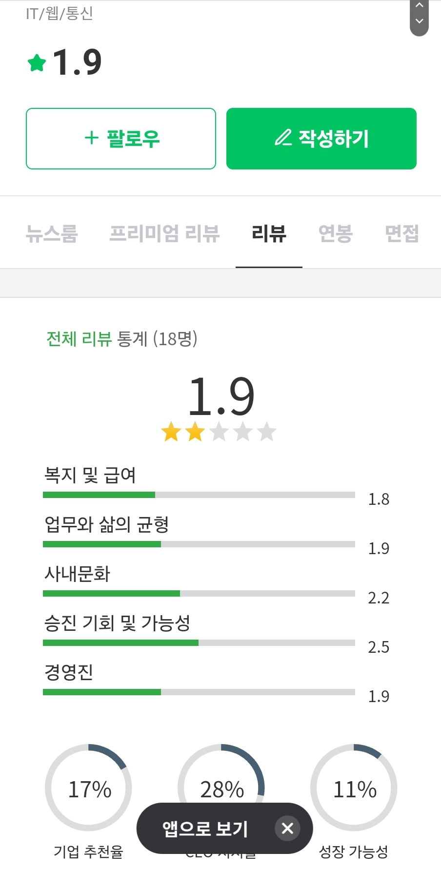
Task: Click the green star rating icon
Action: pos(37,63)
